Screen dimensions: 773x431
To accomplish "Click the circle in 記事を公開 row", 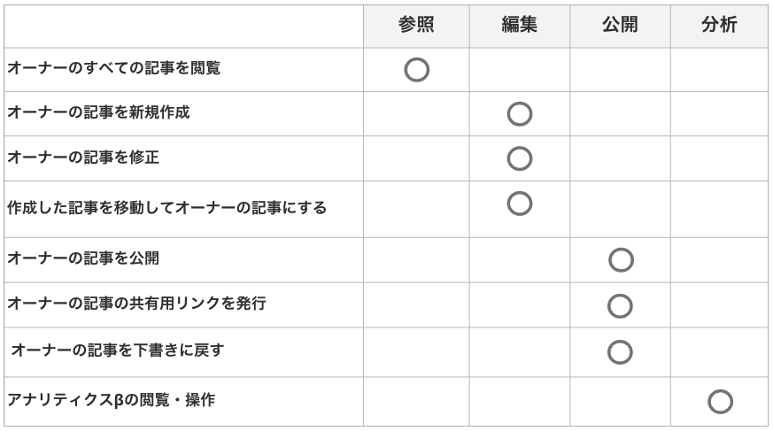I will tap(621, 260).
